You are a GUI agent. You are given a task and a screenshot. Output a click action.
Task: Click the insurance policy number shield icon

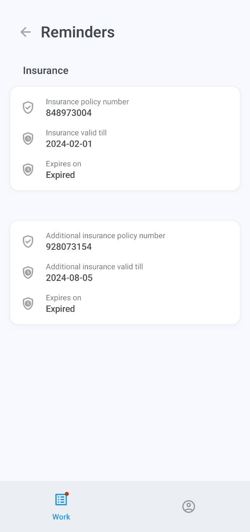(28, 108)
